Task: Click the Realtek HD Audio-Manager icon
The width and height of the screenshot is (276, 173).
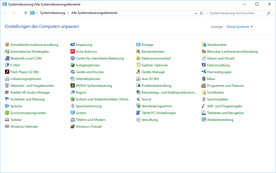Action: (7, 93)
